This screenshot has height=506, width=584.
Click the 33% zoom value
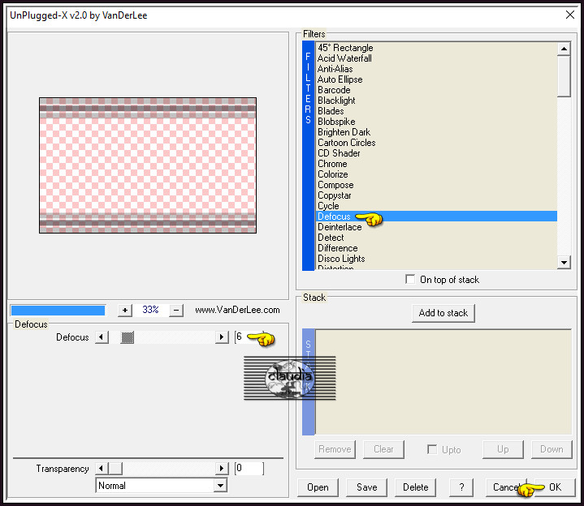tap(150, 310)
